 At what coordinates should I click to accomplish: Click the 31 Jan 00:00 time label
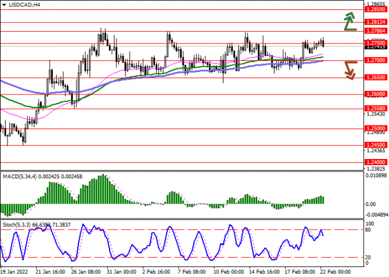121,272
